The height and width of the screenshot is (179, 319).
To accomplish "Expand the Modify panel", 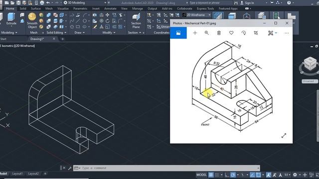I will pos(109,32).
